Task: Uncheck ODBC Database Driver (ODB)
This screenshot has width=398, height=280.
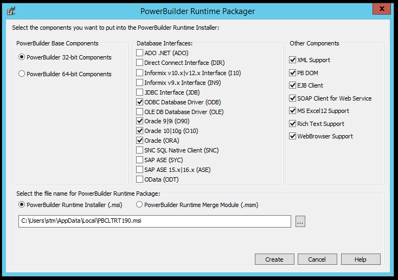Action: click(x=140, y=102)
